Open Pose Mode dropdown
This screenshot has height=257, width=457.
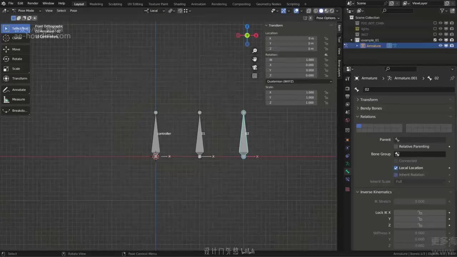tap(27, 11)
